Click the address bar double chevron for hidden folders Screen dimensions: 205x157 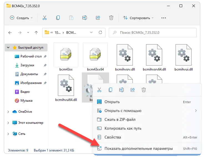click(52, 33)
